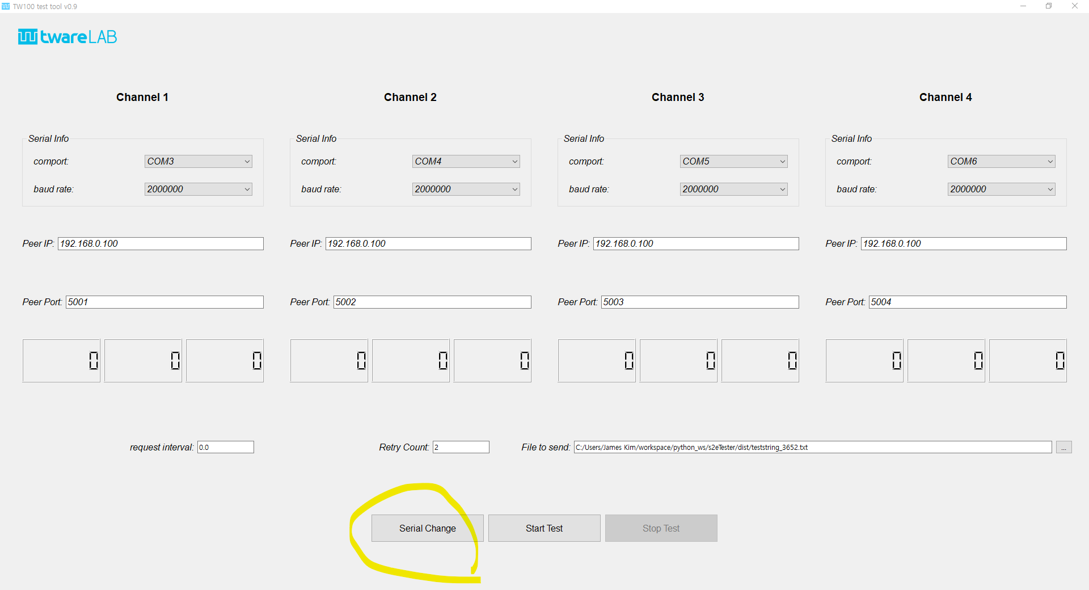Click Channel 3 Peer IP field
The height and width of the screenshot is (590, 1089).
click(x=696, y=243)
